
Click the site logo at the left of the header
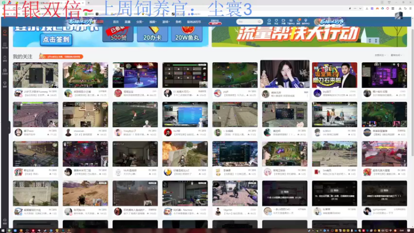(85, 21)
